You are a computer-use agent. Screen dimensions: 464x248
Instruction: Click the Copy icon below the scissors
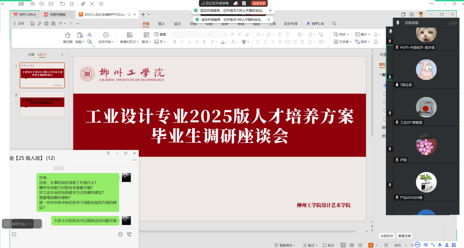pyautogui.click(x=89, y=42)
